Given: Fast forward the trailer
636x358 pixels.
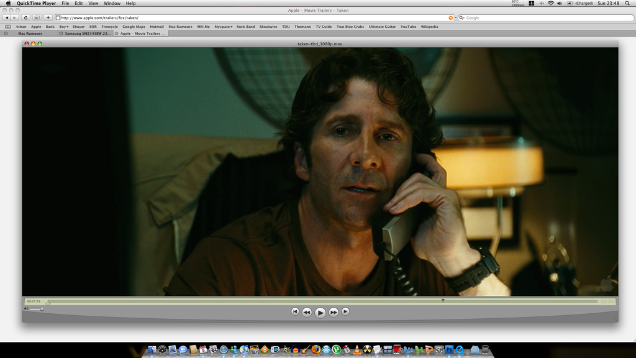Looking at the screenshot, I should pos(334,312).
